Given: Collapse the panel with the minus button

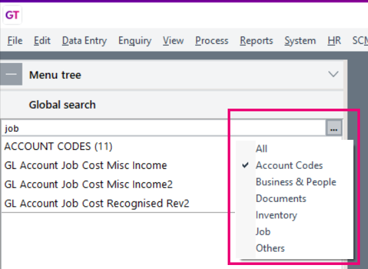Looking at the screenshot, I should click(11, 74).
